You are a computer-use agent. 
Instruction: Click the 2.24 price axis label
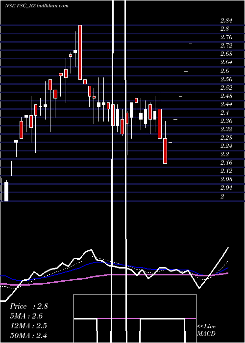[x=226, y=146]
